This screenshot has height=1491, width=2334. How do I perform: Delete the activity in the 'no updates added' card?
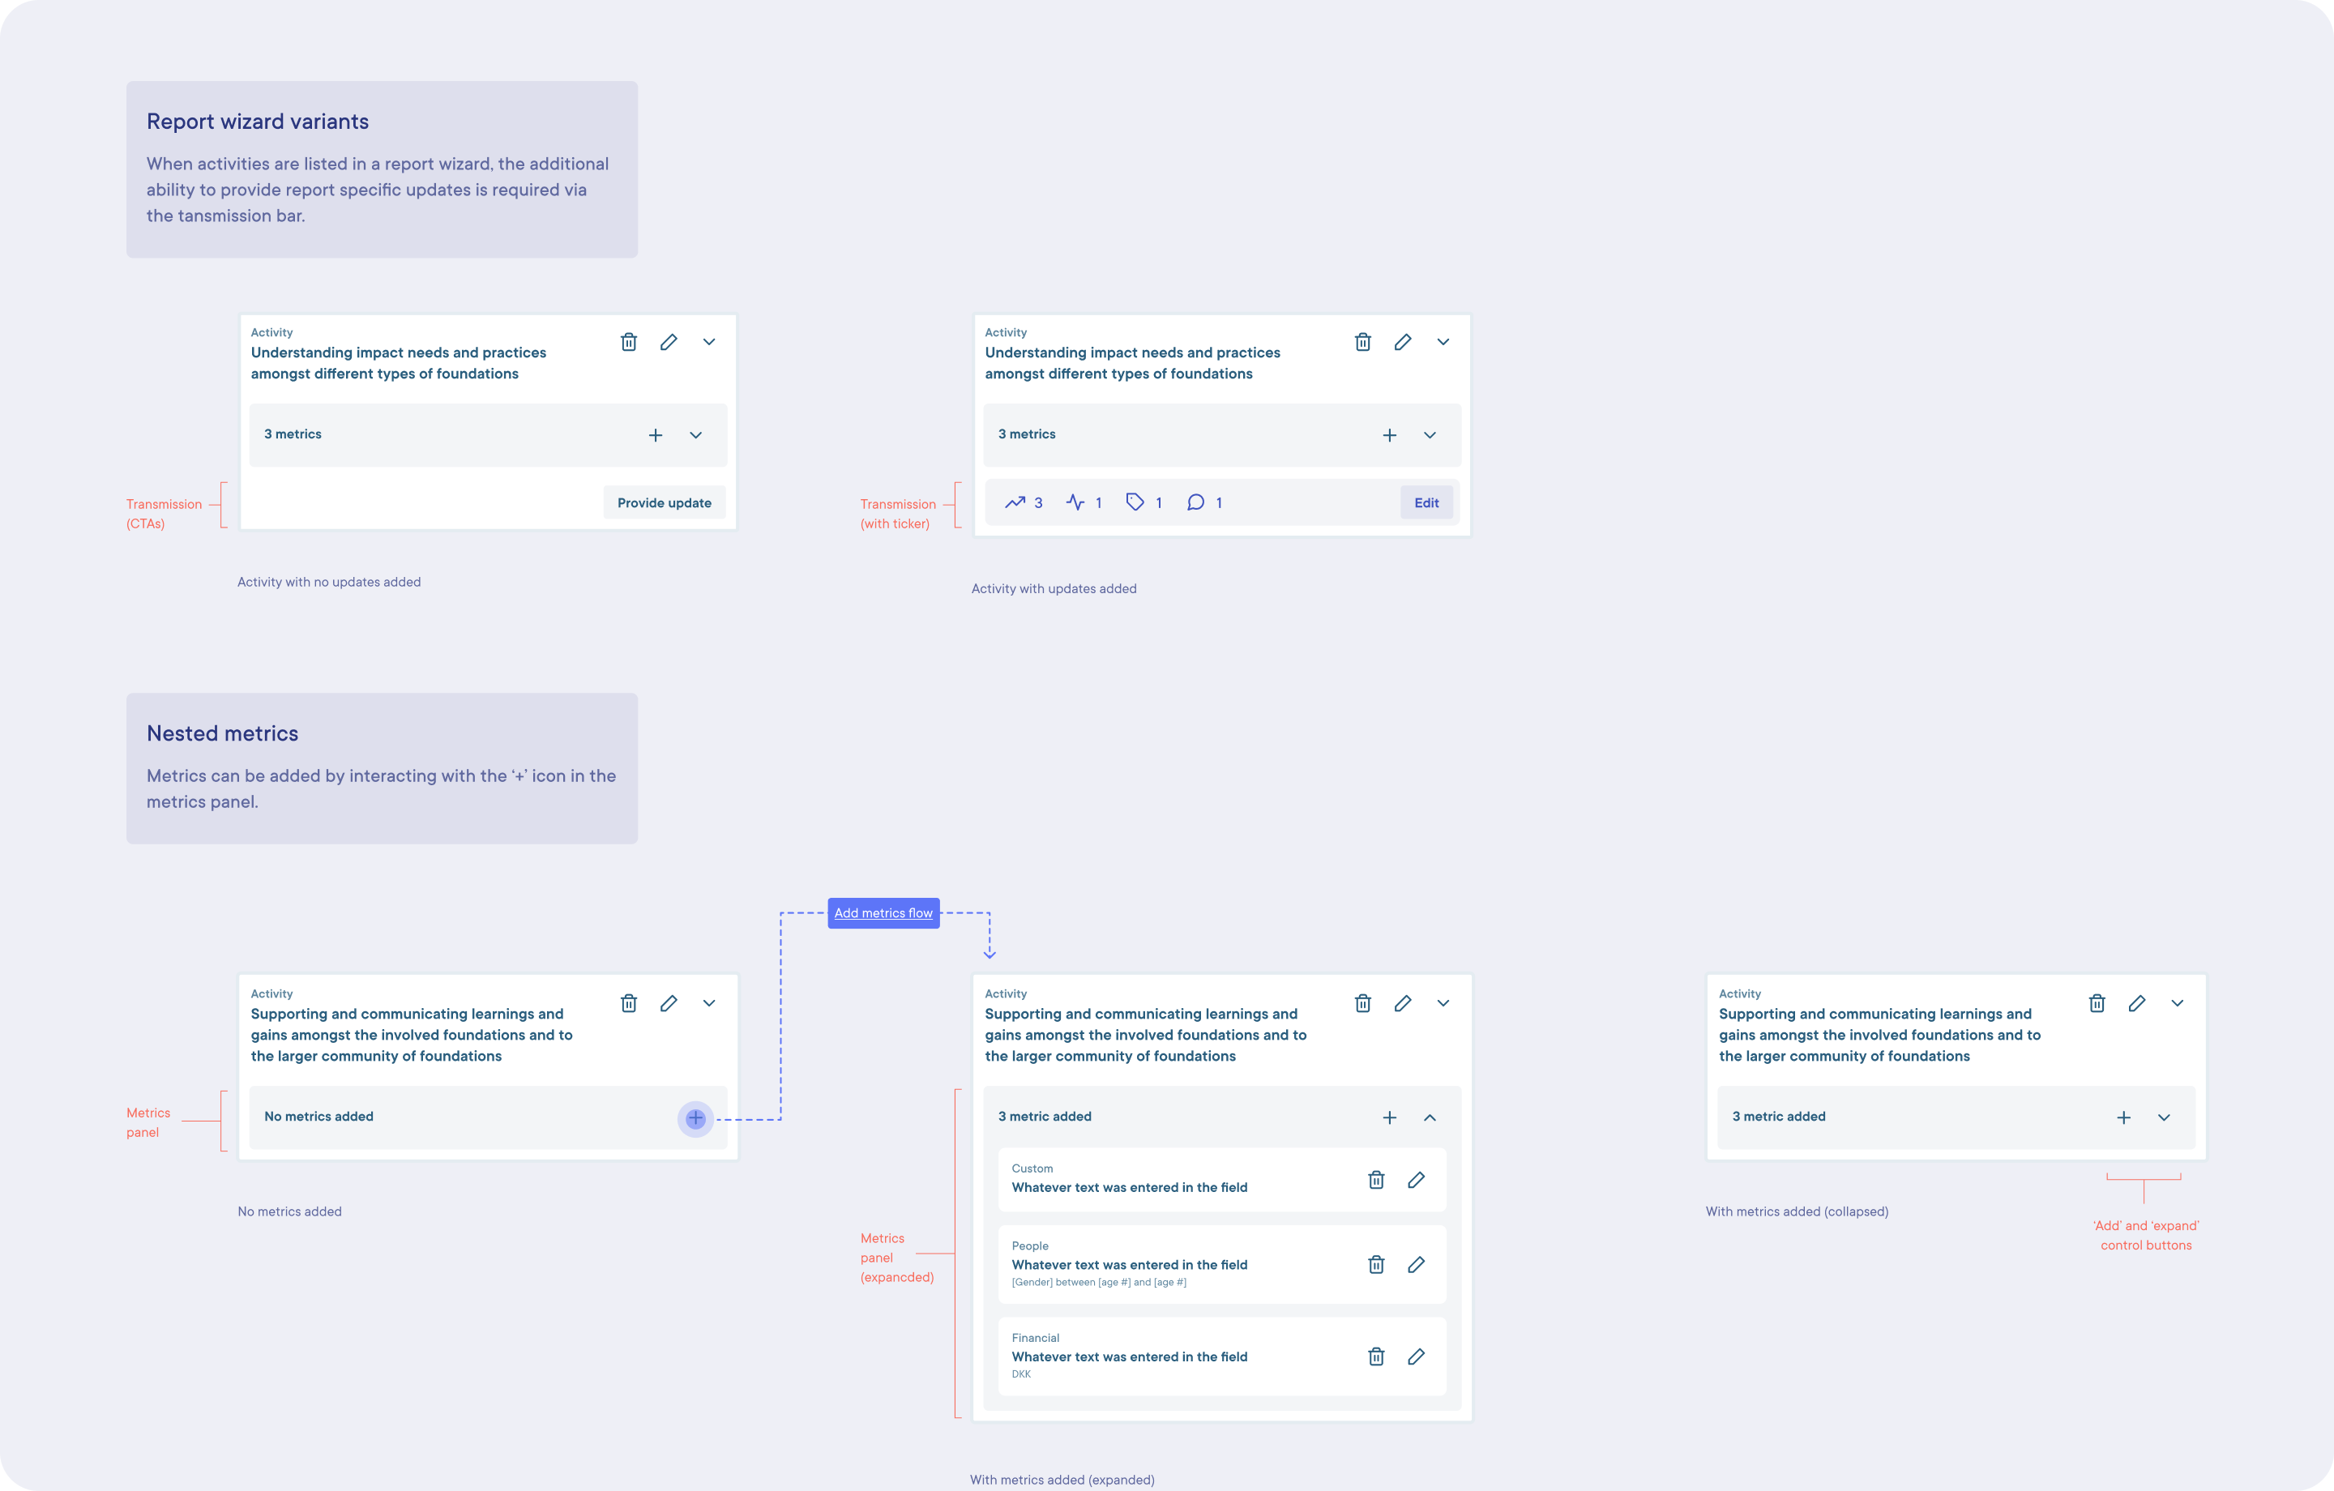point(628,342)
